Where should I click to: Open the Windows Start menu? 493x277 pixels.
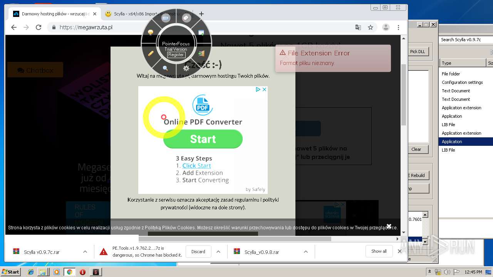tap(11, 272)
